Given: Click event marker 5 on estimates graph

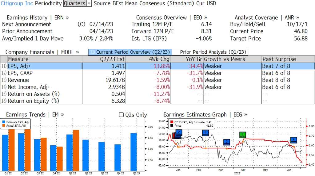Looking at the screenshot, I should tap(205, 133).
